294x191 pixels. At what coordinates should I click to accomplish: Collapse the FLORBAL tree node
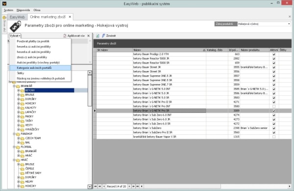[x=14, y=147]
